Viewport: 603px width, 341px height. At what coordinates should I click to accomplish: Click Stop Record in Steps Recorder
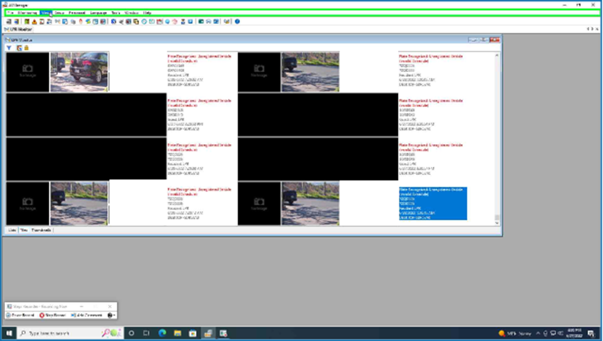[x=53, y=315]
